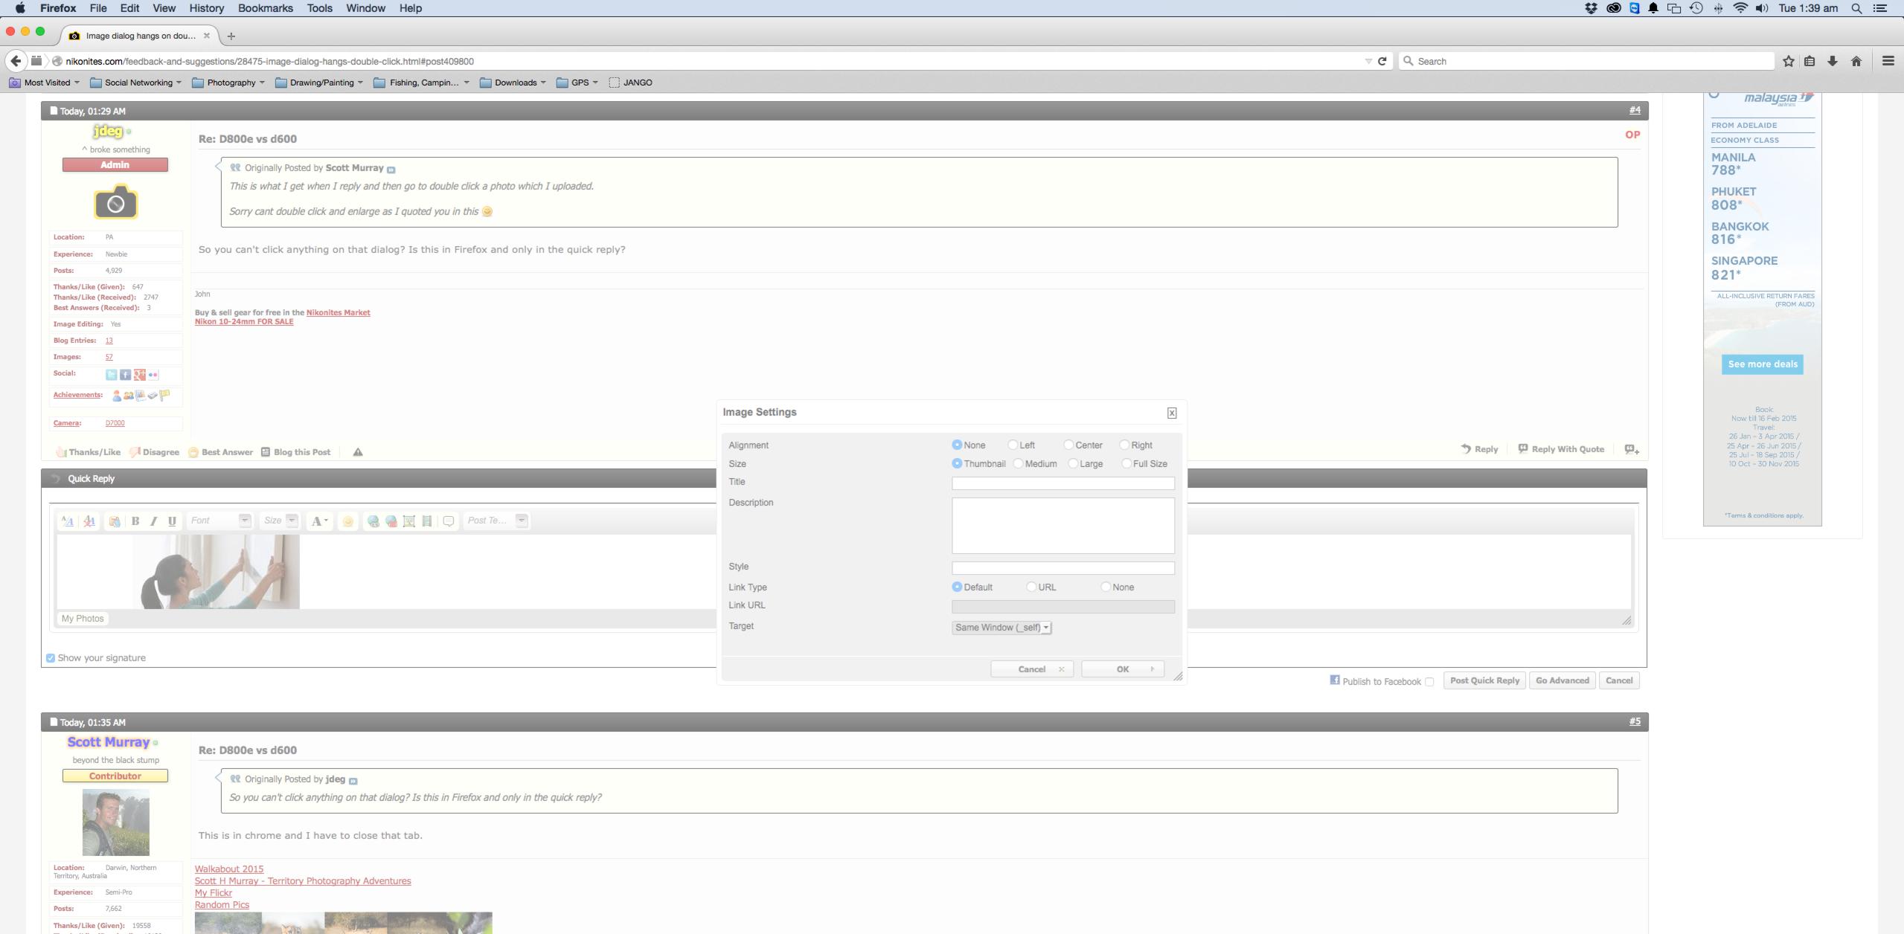Click the Italic formatting icon in editor
Viewport: 1904px width, 934px height.
[x=153, y=521]
